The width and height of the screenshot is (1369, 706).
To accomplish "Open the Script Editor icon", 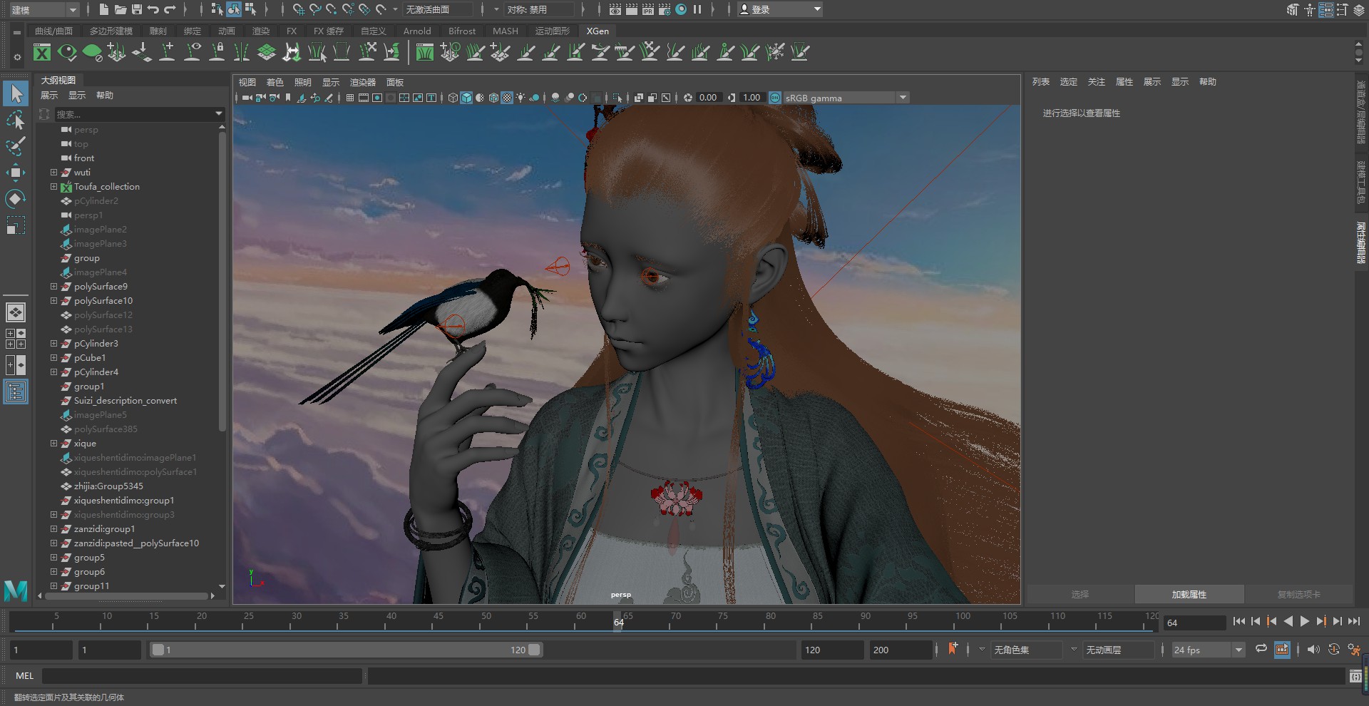I will 1355,676.
